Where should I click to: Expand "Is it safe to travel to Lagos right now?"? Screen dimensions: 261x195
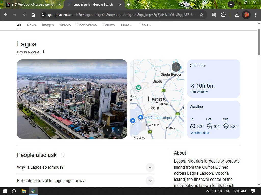pos(150,181)
